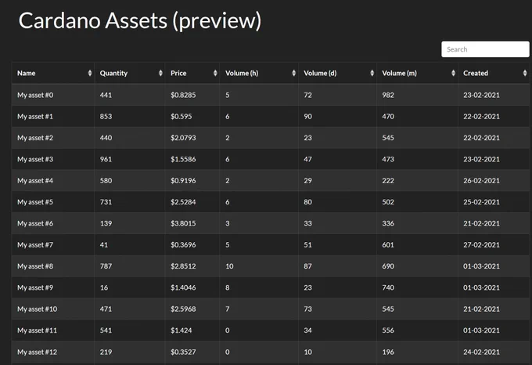Click the Volume (d) header label
The width and height of the screenshot is (532, 365).
(320, 73)
